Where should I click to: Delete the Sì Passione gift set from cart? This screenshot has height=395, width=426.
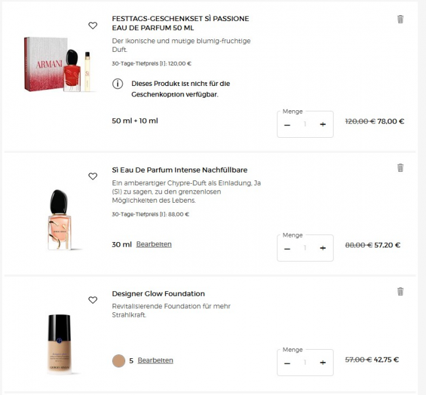coord(400,19)
